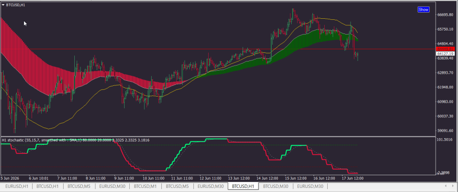Open the last EURUSD,M30 tab after BTCUSD,M30
458x192 pixels.
coord(310,186)
